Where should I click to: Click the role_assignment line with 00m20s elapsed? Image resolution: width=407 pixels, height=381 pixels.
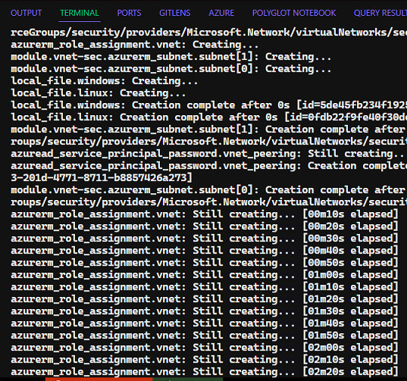pos(205,226)
